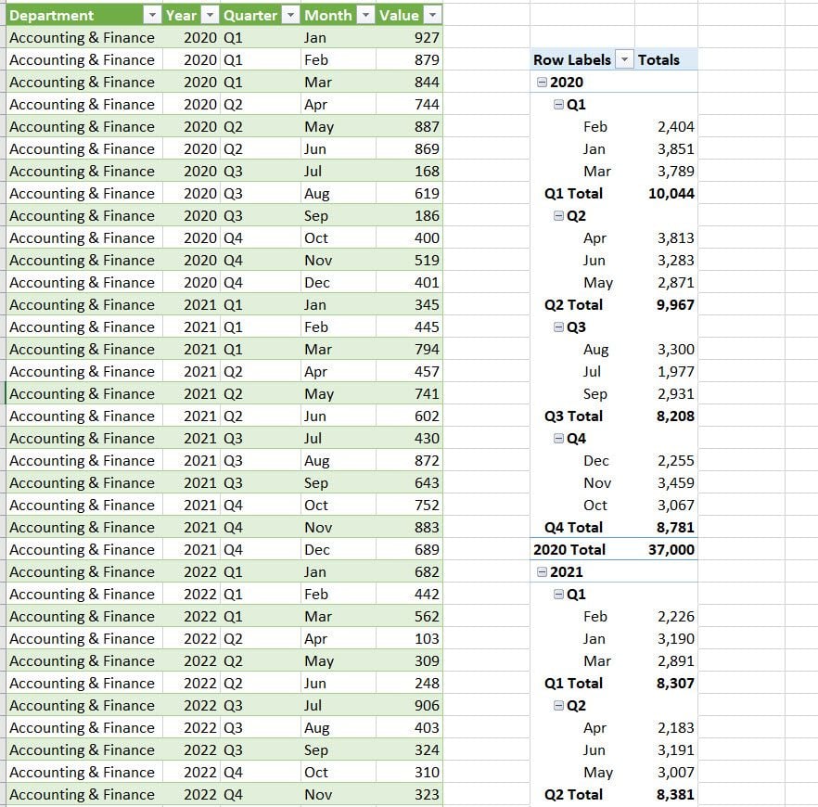Select pivot value 3,789 for Mar
Viewport: 818px width, 807px height.
[x=666, y=171]
